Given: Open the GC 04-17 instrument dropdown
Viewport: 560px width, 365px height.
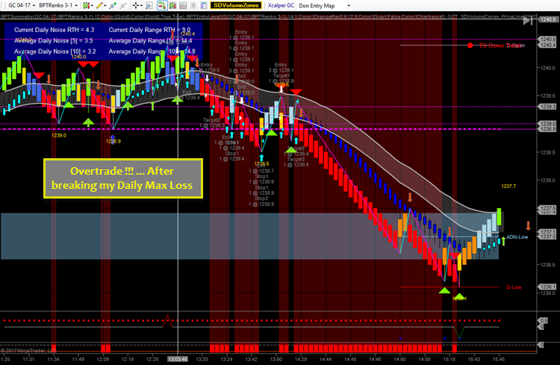Looking at the screenshot, I should point(22,5).
